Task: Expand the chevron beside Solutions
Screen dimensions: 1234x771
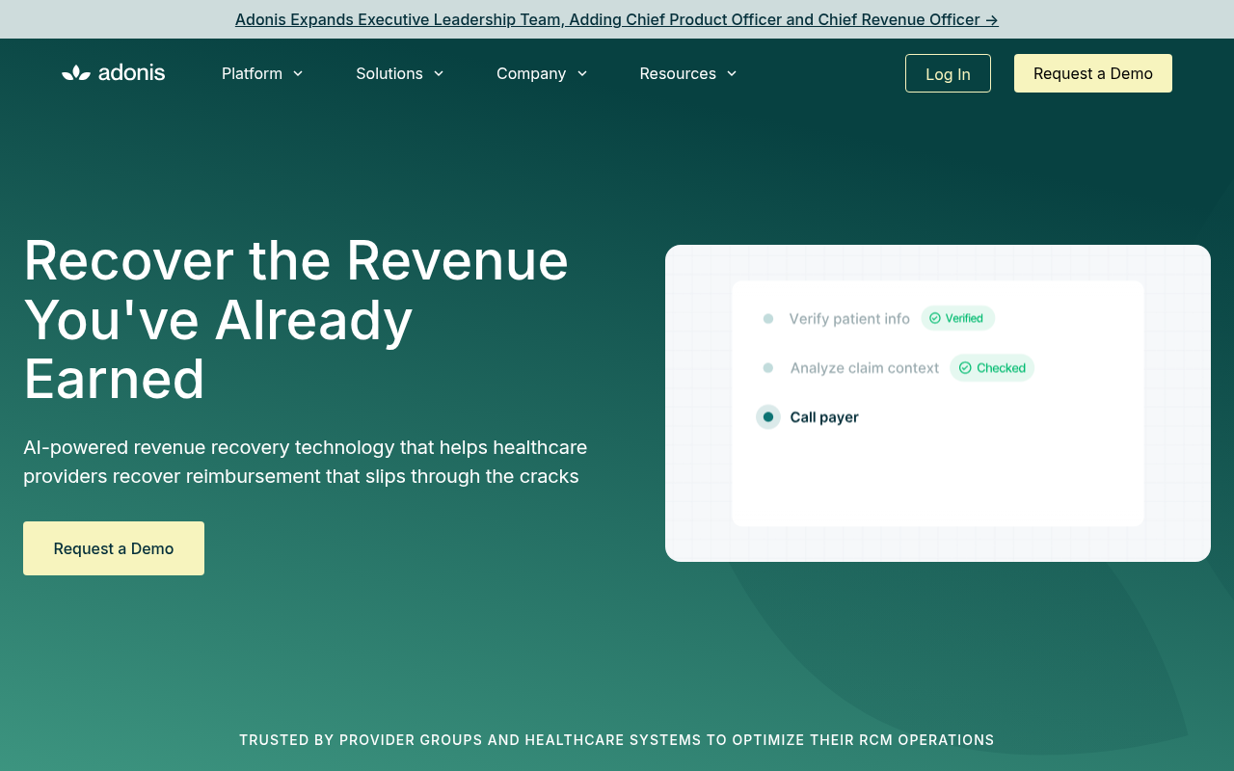Action: 439,73
